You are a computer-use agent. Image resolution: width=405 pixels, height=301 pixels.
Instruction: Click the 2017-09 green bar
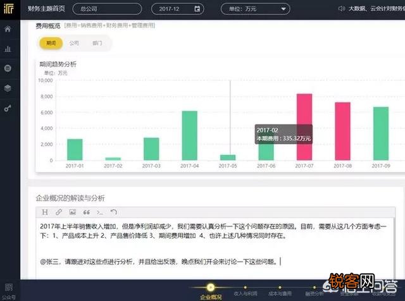pos(381,133)
